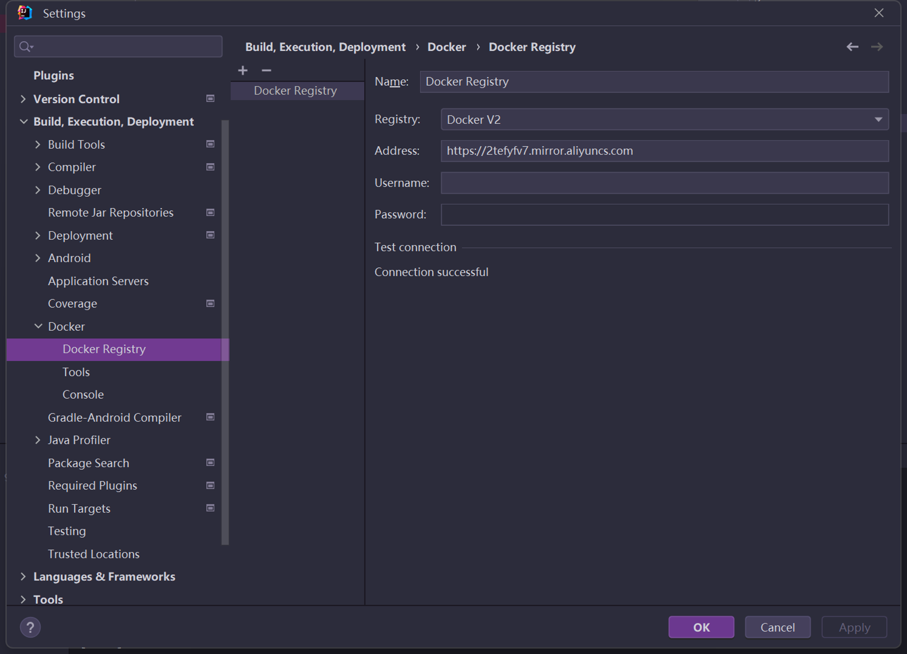This screenshot has width=907, height=654.
Task: Expand the Compiler node
Action: point(38,167)
